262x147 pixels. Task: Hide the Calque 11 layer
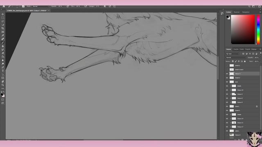[227, 122]
